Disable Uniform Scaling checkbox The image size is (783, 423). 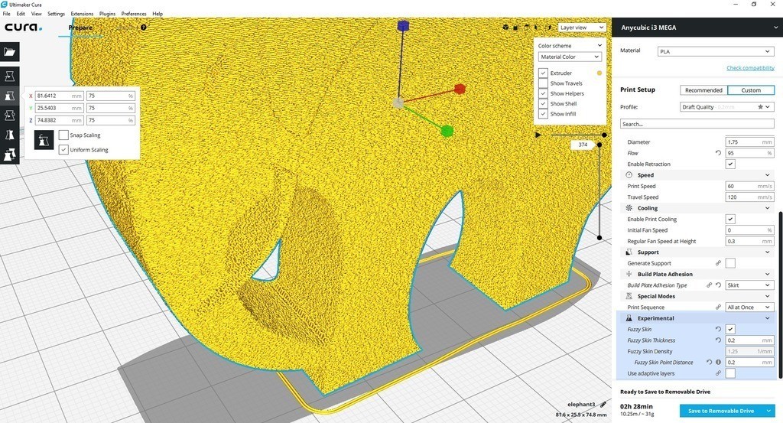[x=63, y=149]
